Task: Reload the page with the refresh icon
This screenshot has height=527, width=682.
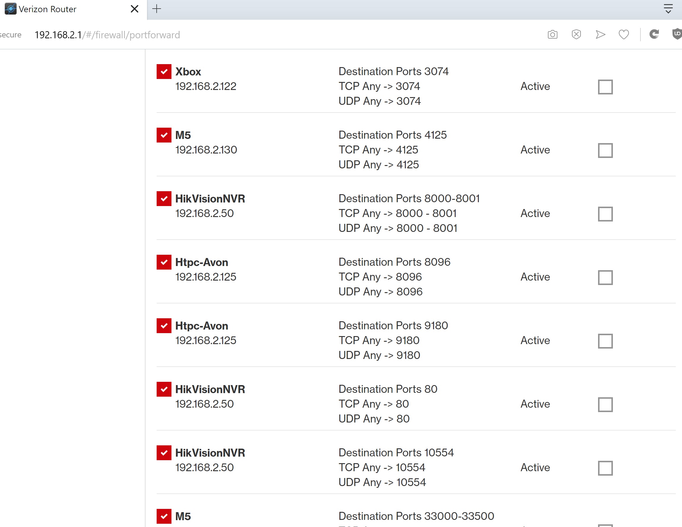Action: 654,34
